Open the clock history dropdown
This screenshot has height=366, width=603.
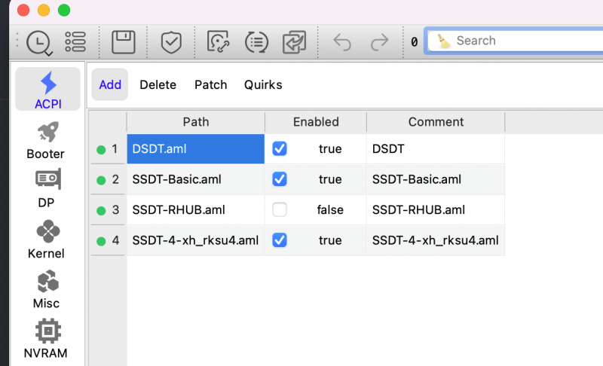38,43
